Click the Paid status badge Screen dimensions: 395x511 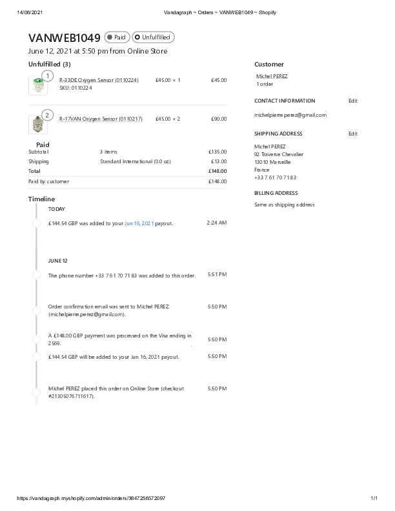(117, 37)
